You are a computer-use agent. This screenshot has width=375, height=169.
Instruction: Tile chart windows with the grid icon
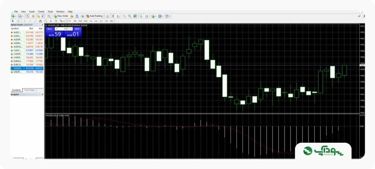click(135, 16)
